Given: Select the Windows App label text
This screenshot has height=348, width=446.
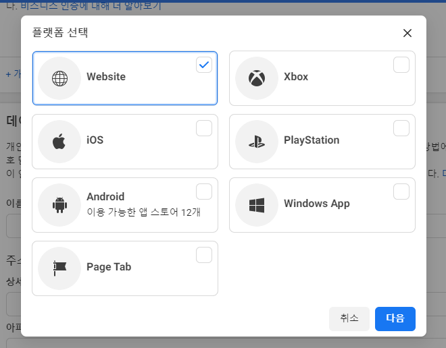Looking at the screenshot, I should tap(316, 204).
